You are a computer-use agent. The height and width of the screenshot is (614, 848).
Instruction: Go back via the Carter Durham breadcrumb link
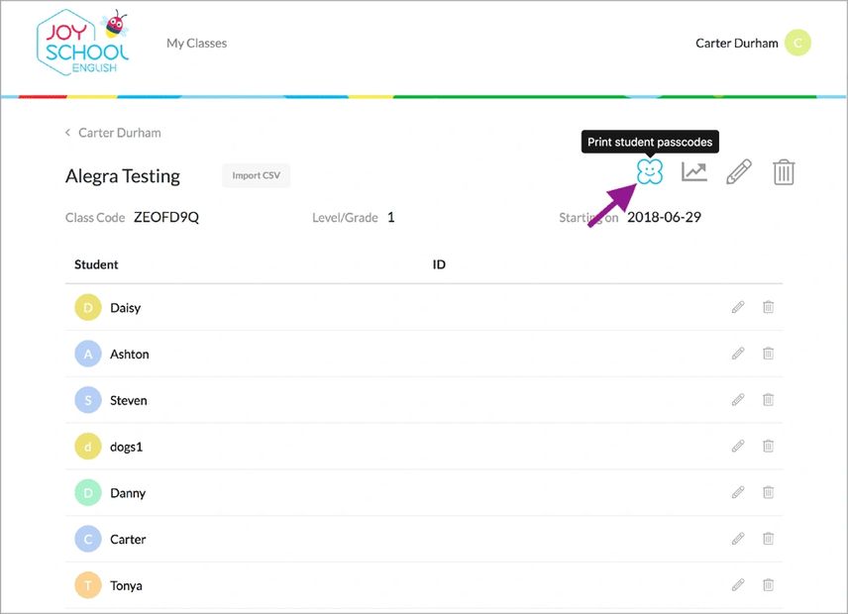click(x=119, y=133)
